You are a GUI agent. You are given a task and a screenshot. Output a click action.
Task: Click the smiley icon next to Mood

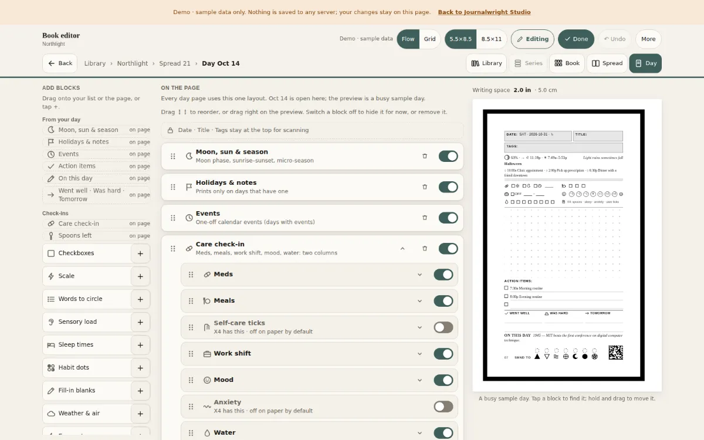click(x=207, y=380)
